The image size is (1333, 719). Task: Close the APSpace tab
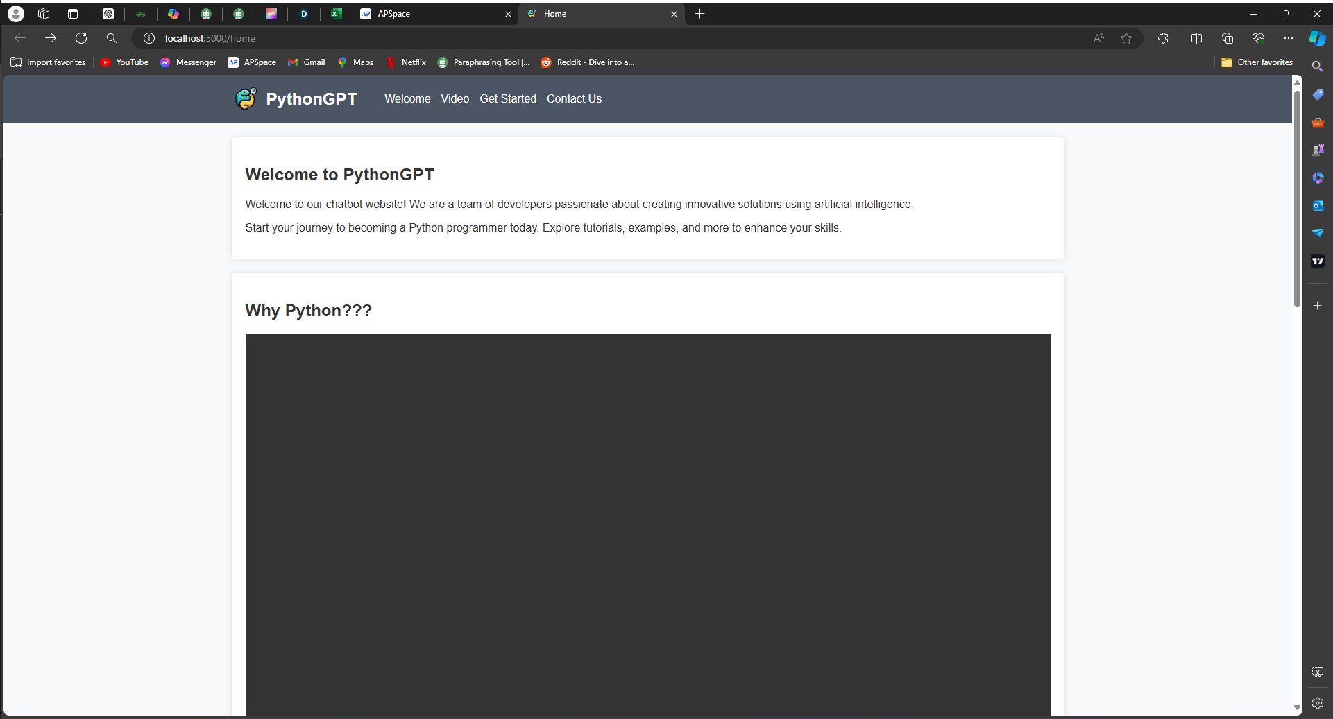pyautogui.click(x=508, y=14)
